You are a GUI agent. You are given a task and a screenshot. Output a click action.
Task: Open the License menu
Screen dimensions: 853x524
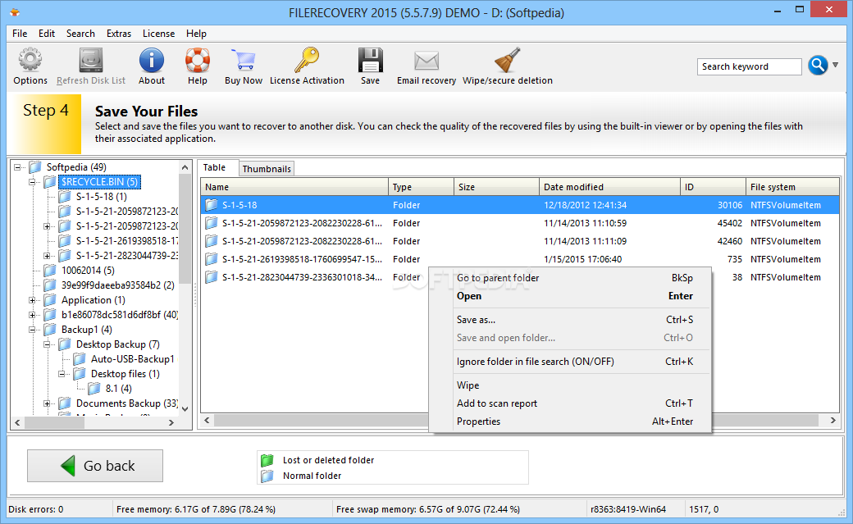(x=158, y=33)
